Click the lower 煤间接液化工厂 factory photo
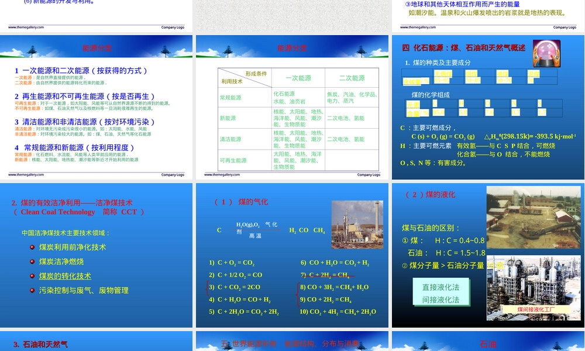 point(534,288)
